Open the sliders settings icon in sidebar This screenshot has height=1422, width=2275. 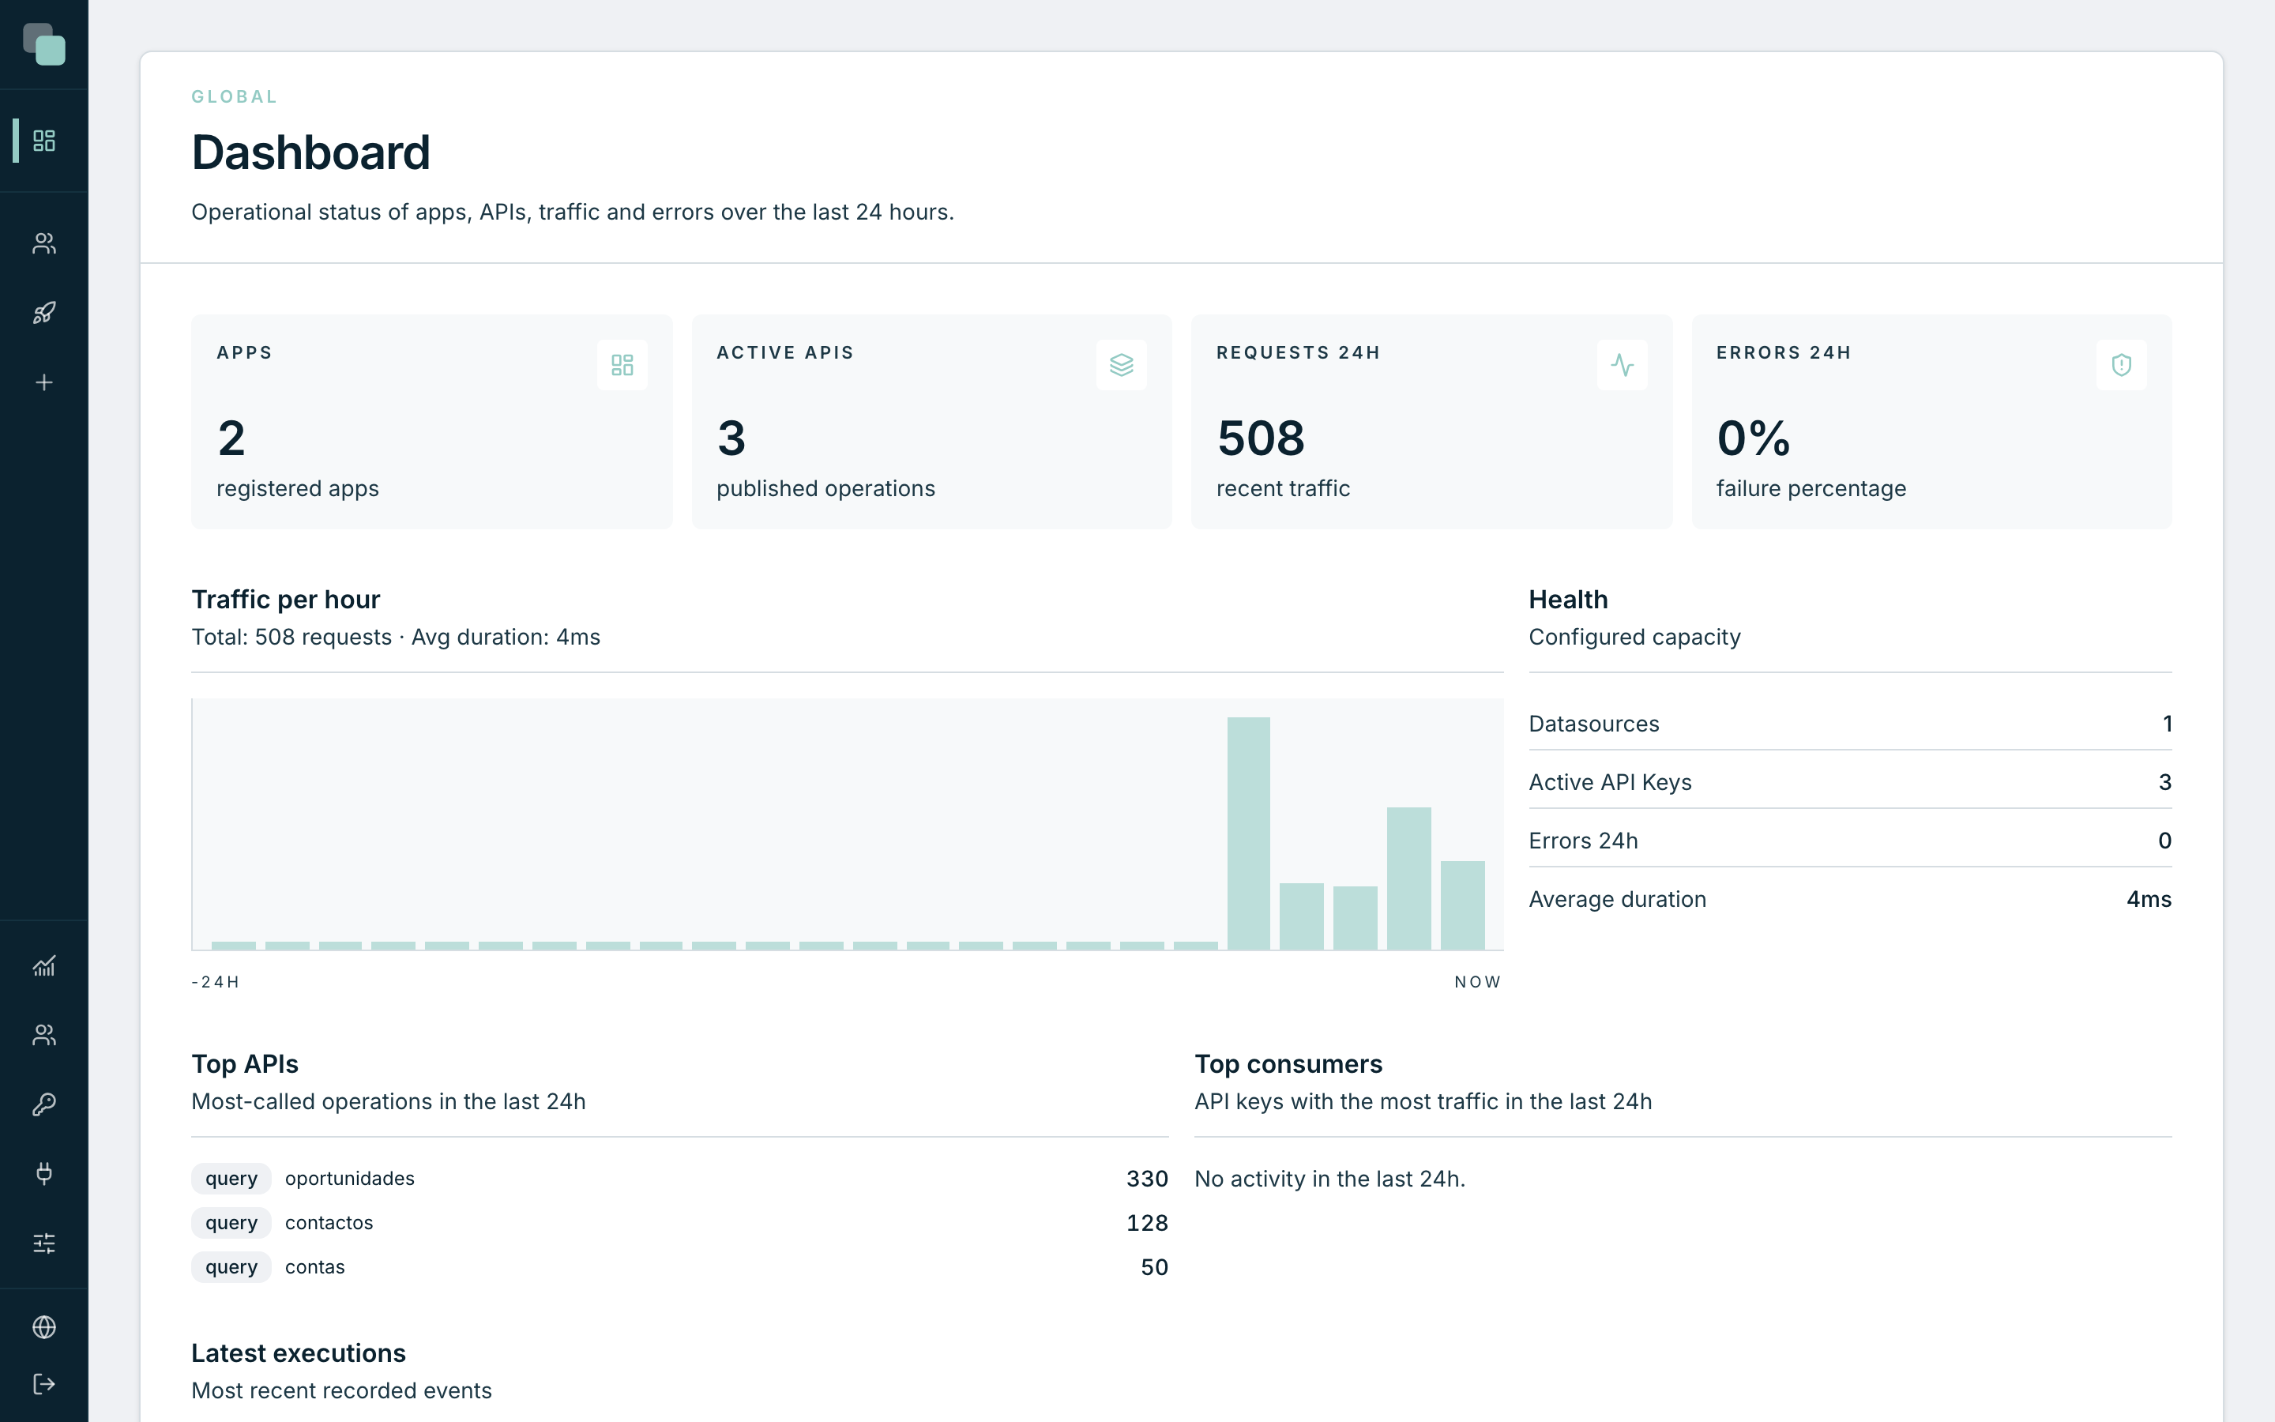(x=44, y=1243)
